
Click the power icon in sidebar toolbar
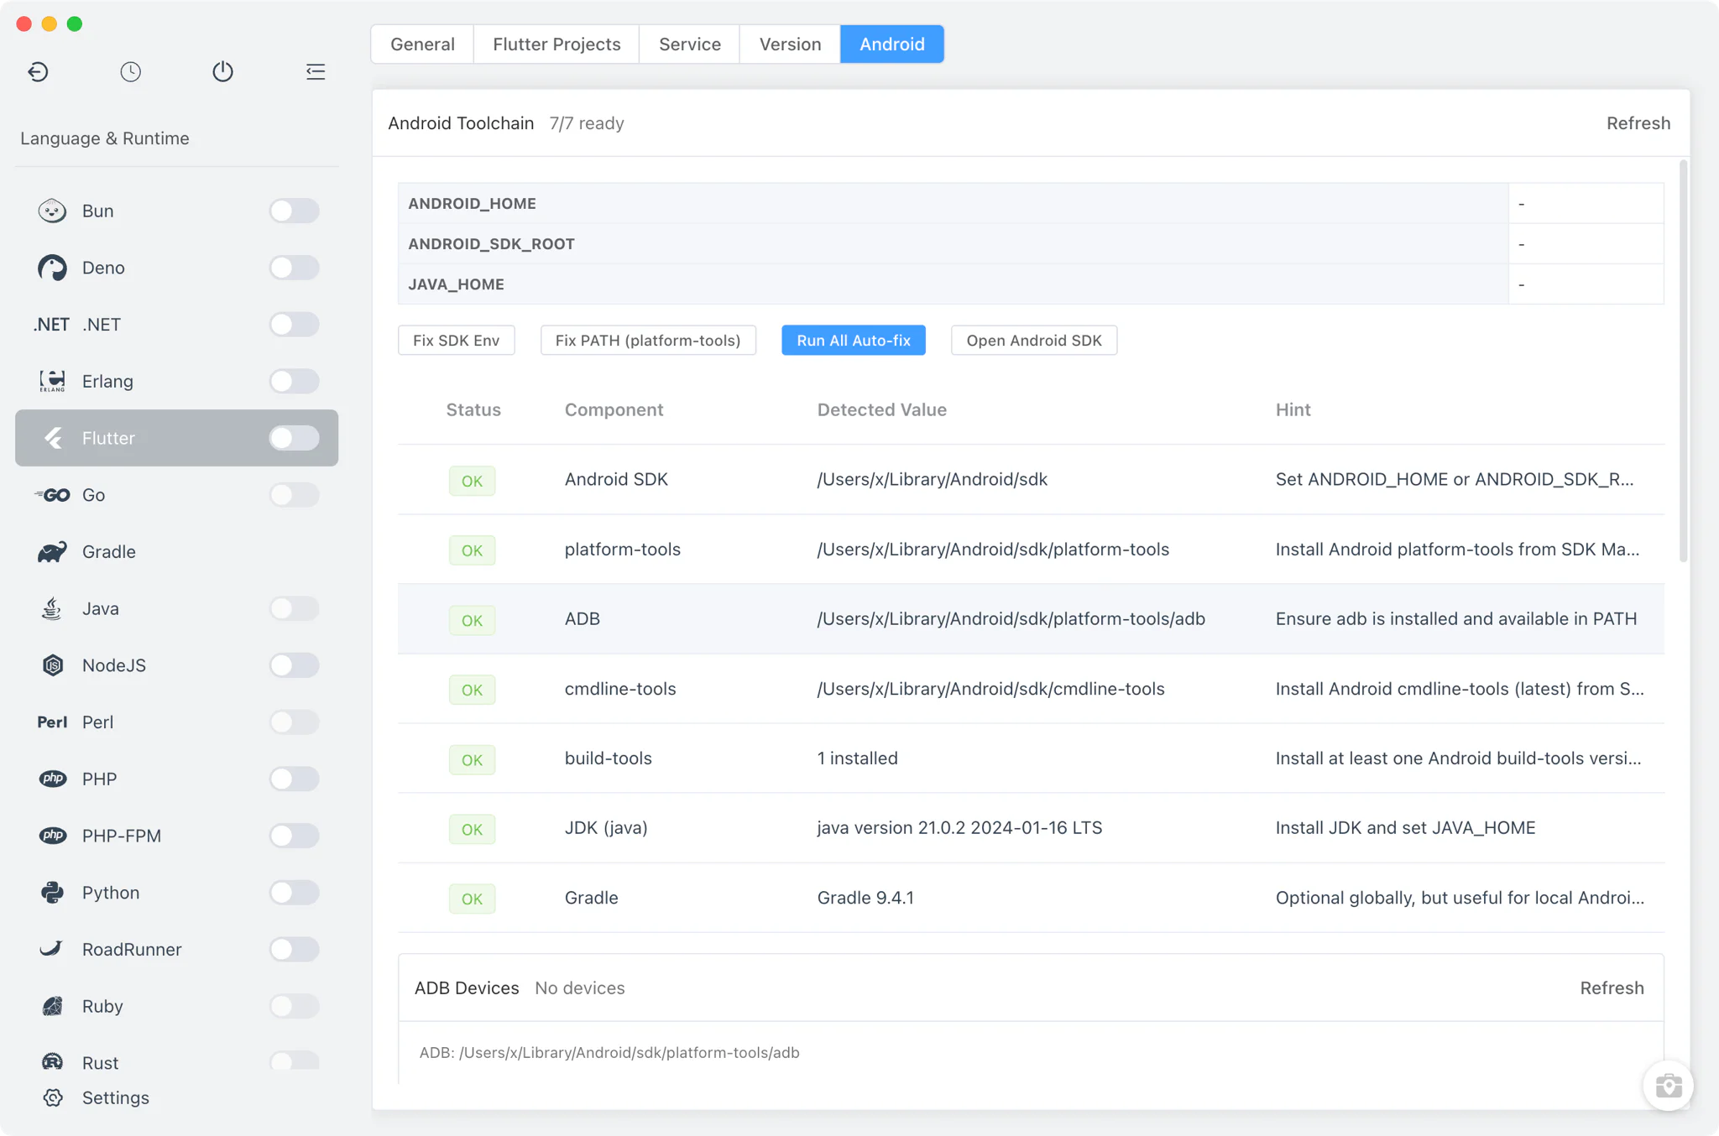[x=222, y=72]
